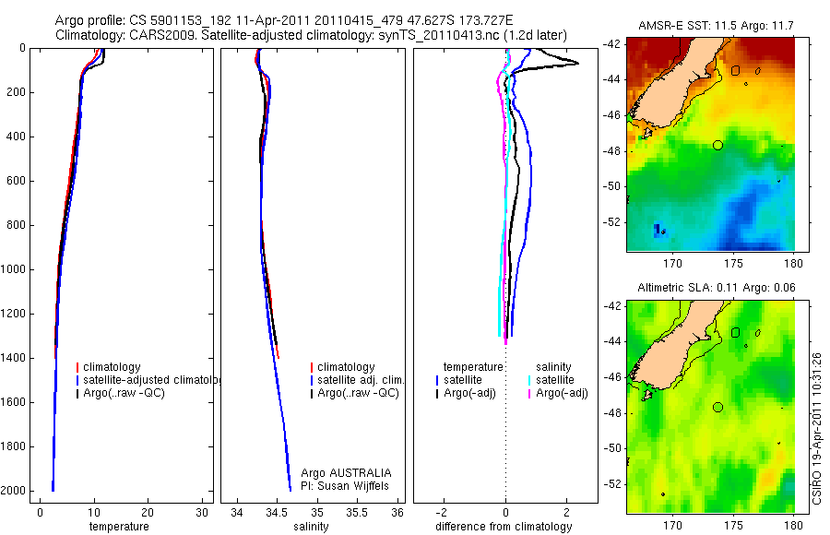Click the vertical 'CSIRO 19-Apr-2011 10:31:26' timestamp
The width and height of the screenshot is (830, 535).
click(817, 429)
